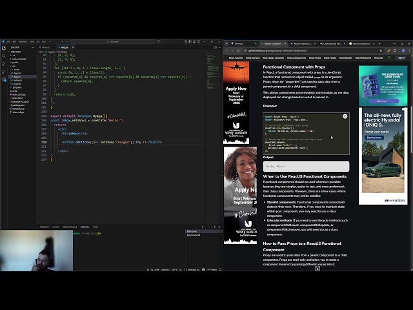The image size is (413, 310).
Task: Open the File menu in VS Code
Action: point(8,41)
